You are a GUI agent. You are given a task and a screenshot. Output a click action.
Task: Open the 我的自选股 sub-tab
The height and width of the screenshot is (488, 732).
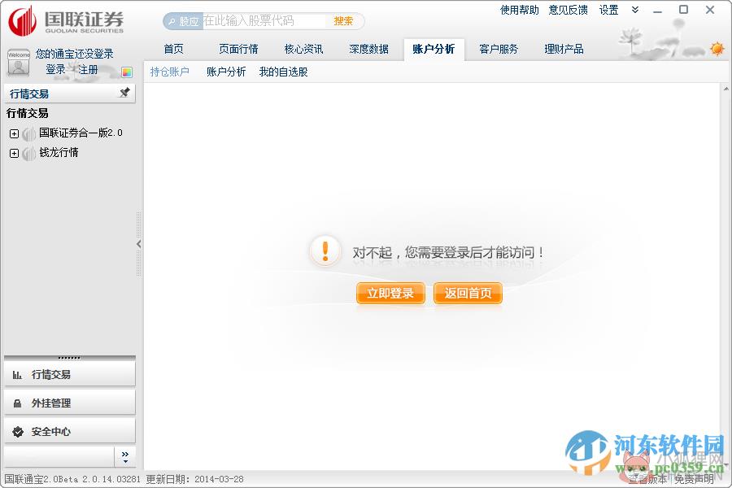(283, 72)
